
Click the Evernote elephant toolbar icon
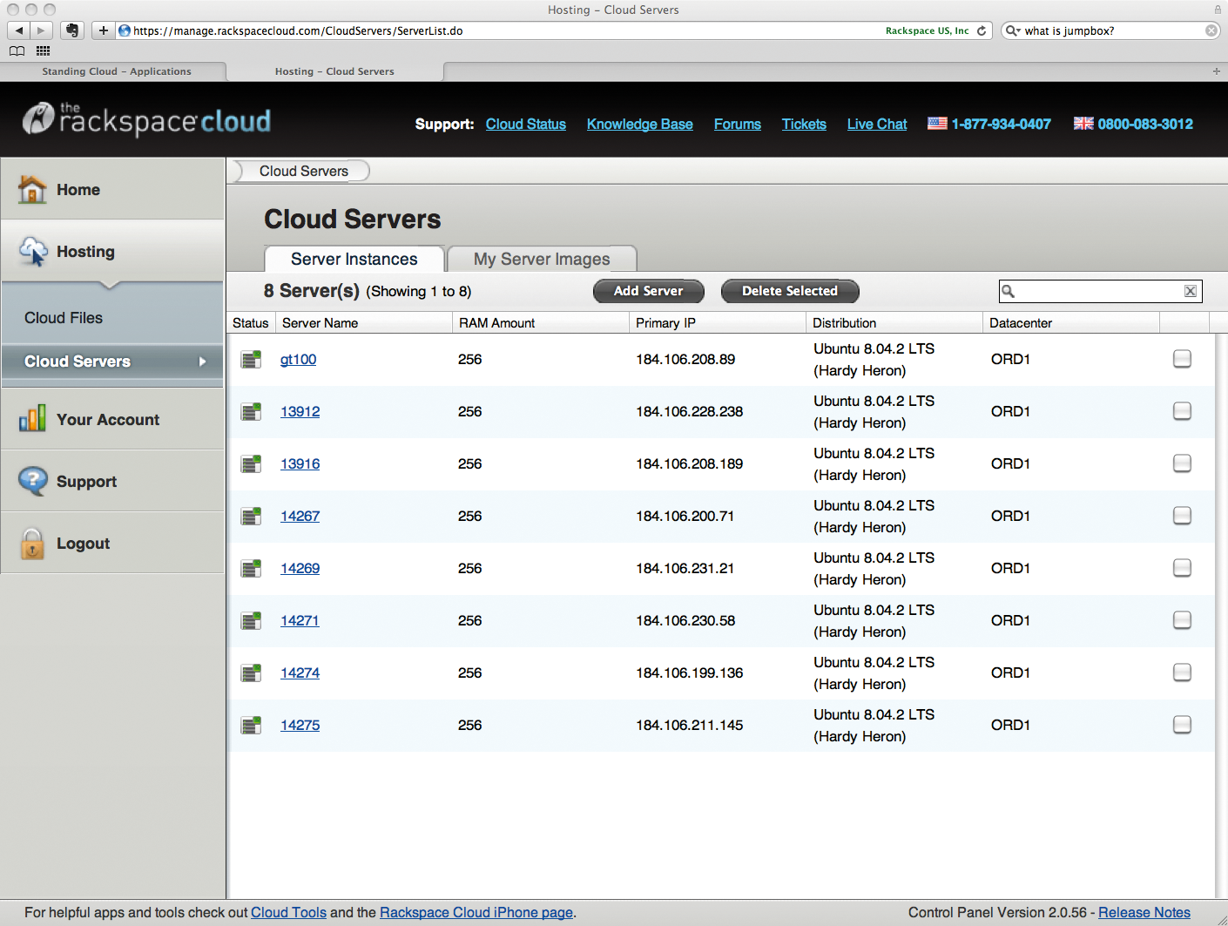click(x=72, y=30)
